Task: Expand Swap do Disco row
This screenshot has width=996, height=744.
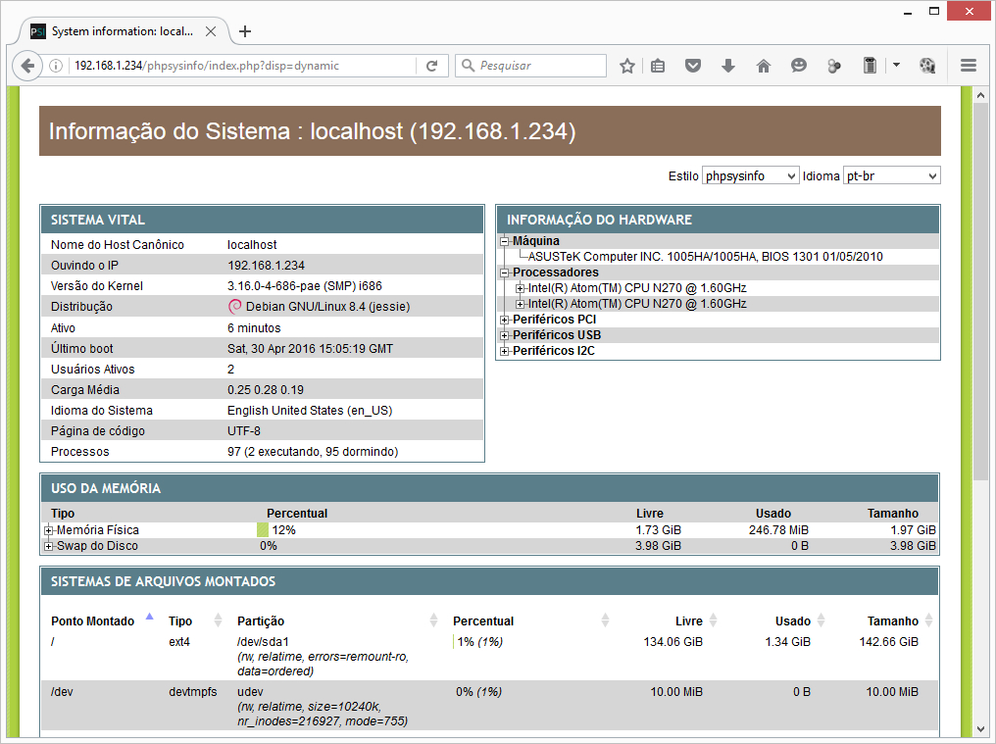Action: tap(48, 546)
